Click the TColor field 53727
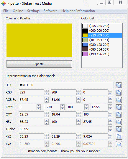This screenshot has height=159, width=128. (x=63, y=129)
